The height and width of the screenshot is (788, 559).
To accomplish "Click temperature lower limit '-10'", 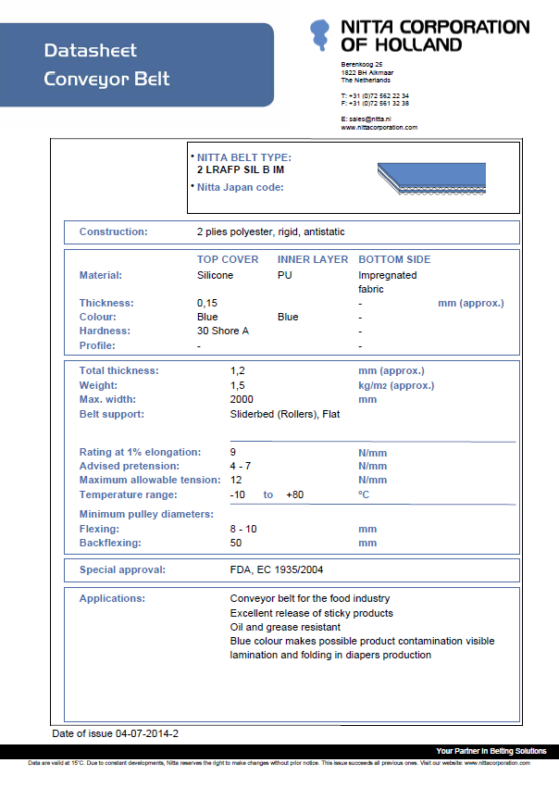I will click(238, 495).
